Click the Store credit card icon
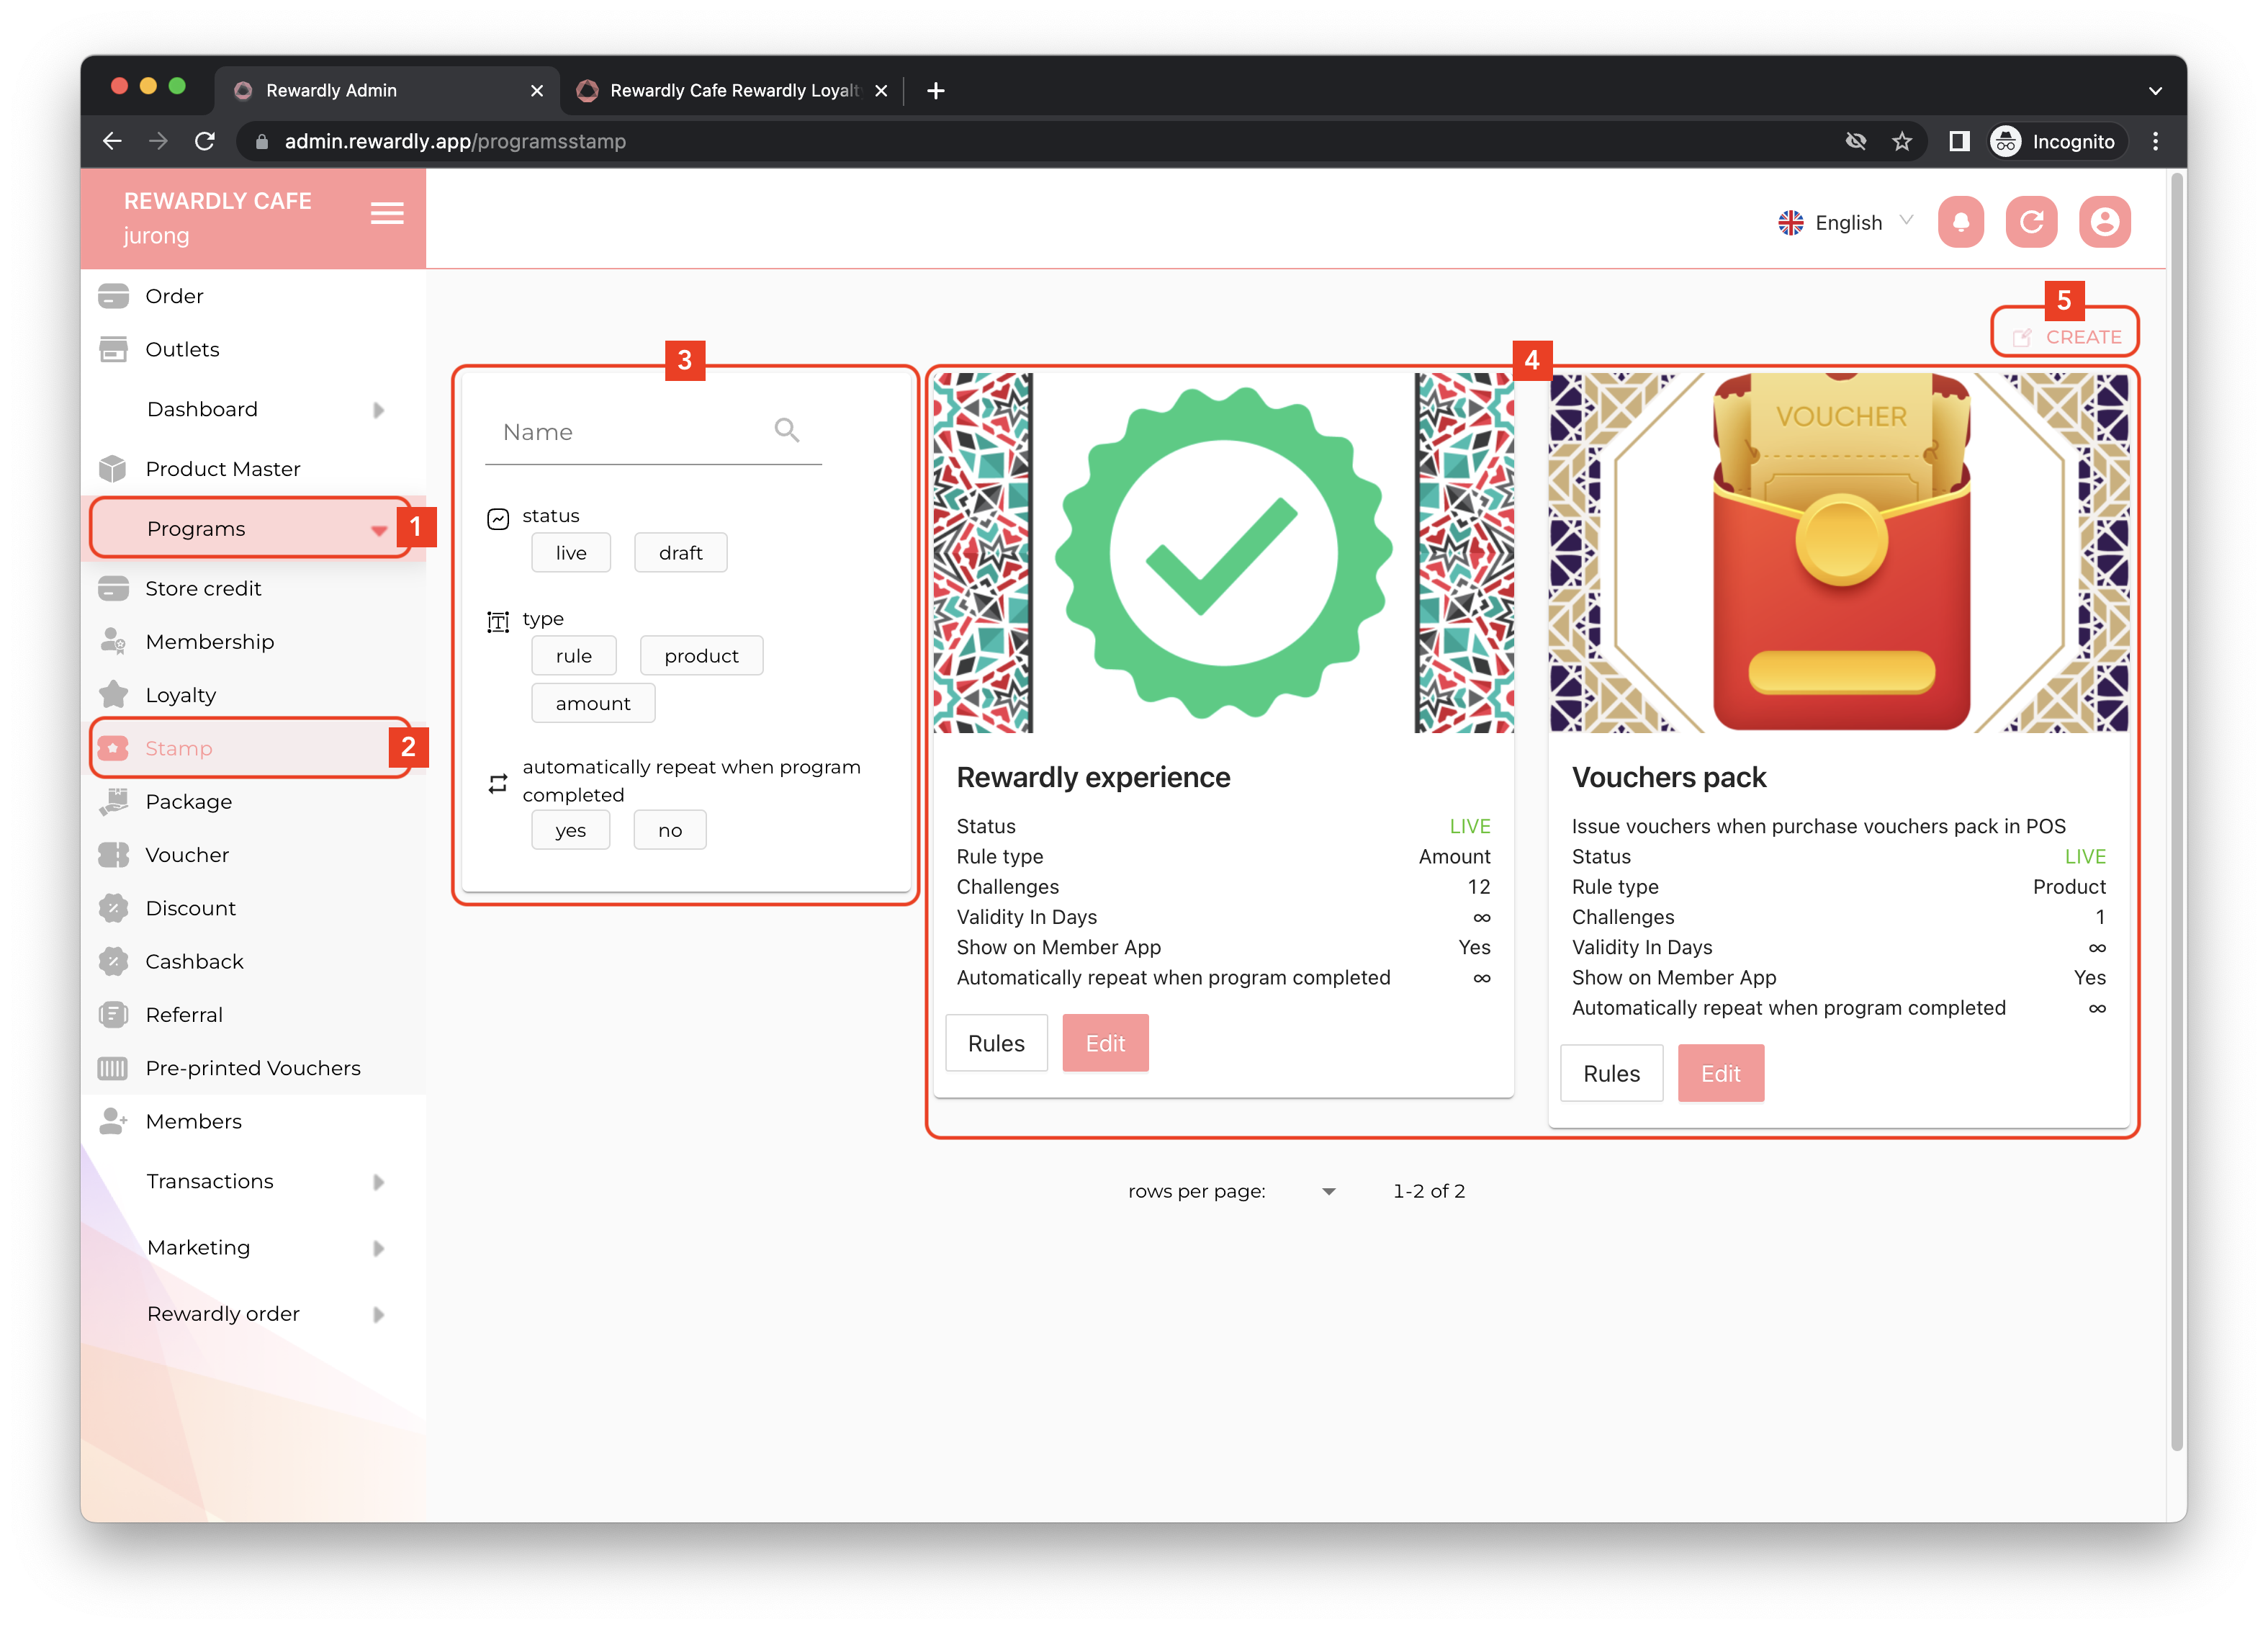Viewport: 2268px width, 1629px height. click(113, 588)
